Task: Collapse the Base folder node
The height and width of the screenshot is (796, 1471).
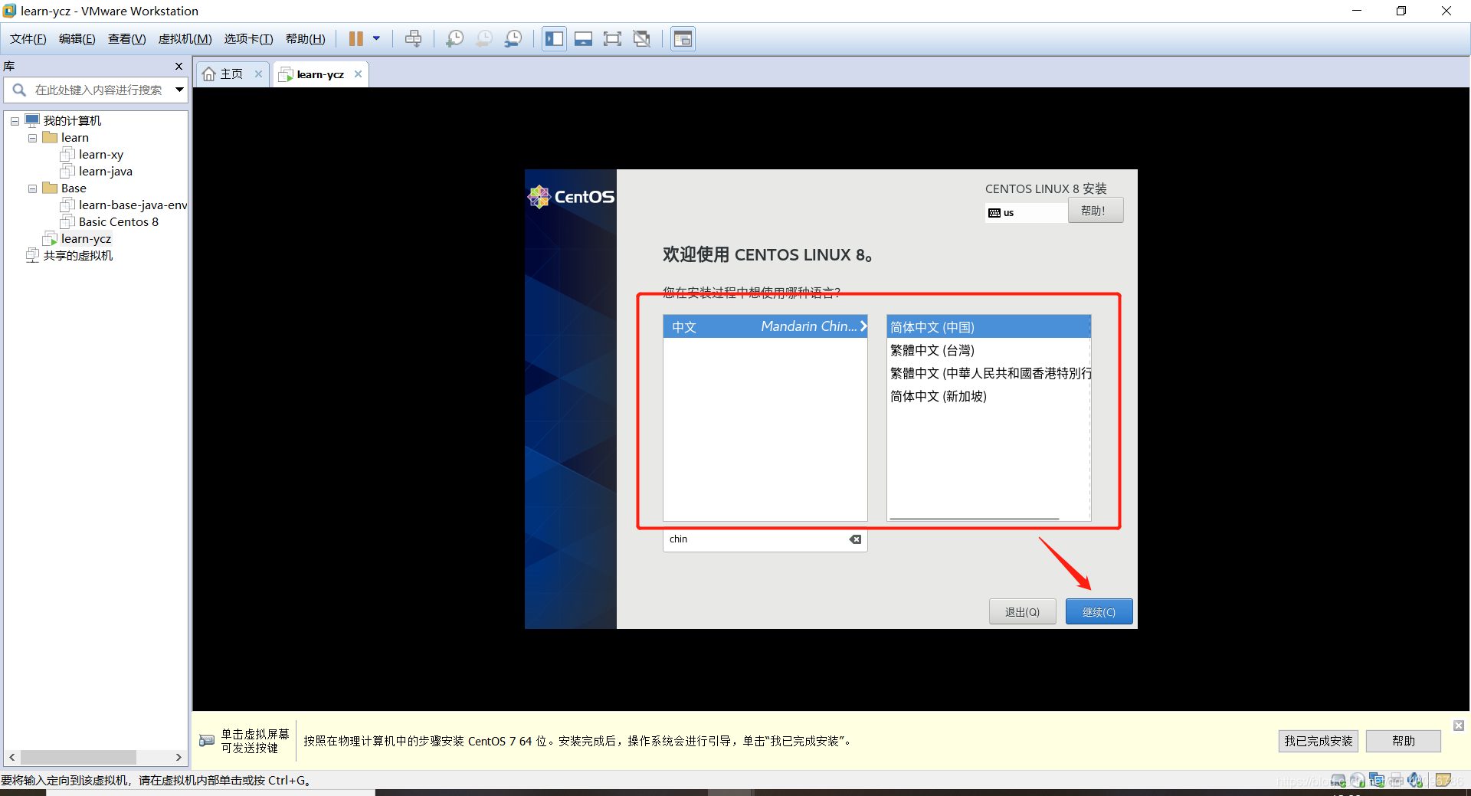Action: coord(32,188)
